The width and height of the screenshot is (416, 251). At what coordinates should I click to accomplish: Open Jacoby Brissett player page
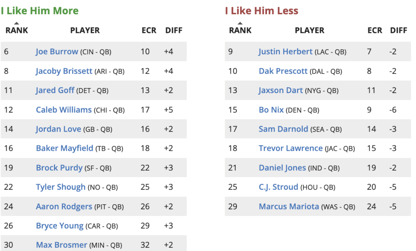click(x=64, y=71)
